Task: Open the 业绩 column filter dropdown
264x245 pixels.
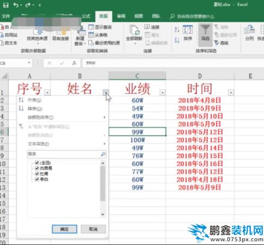Action: tap(163, 92)
